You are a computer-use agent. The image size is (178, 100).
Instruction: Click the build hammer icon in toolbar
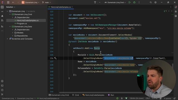[x=95, y=2]
